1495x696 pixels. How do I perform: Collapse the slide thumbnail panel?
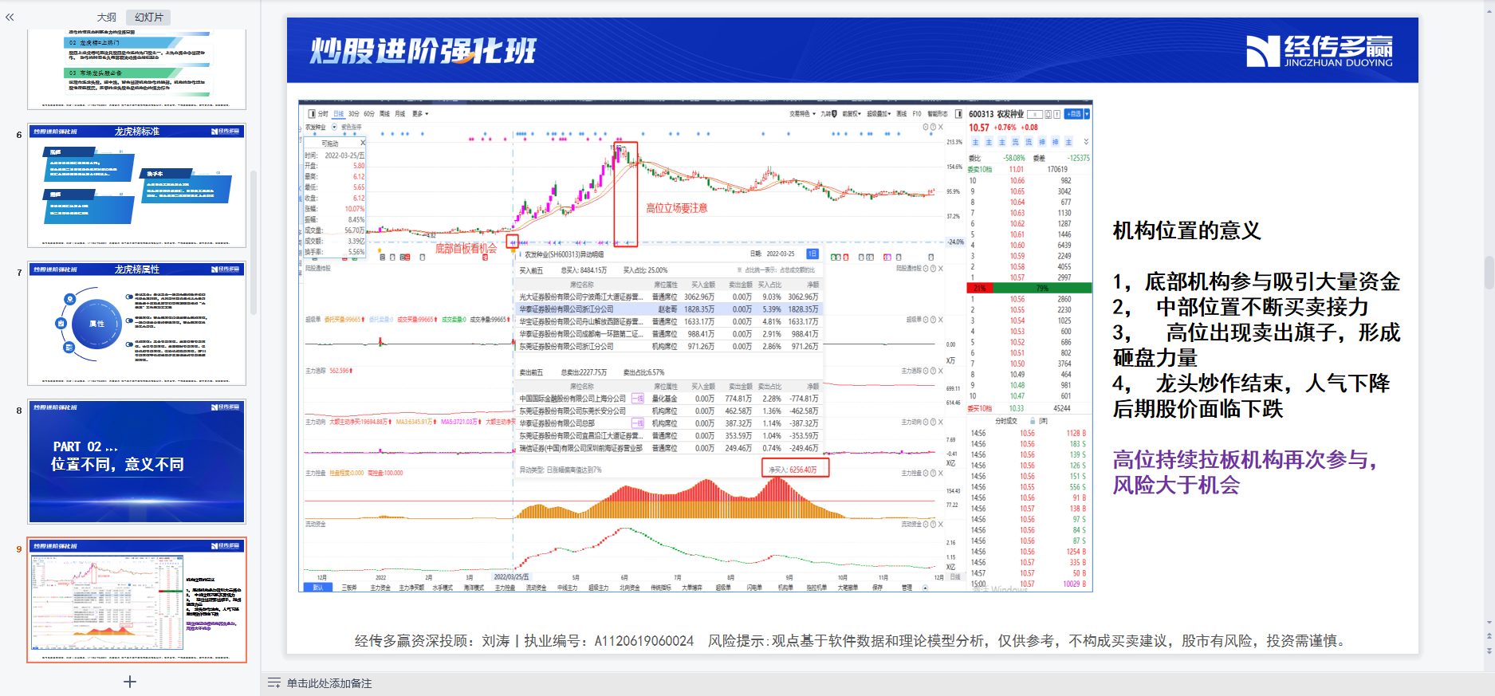pos(10,17)
